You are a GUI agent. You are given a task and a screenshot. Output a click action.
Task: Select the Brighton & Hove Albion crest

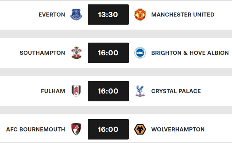coord(140,53)
